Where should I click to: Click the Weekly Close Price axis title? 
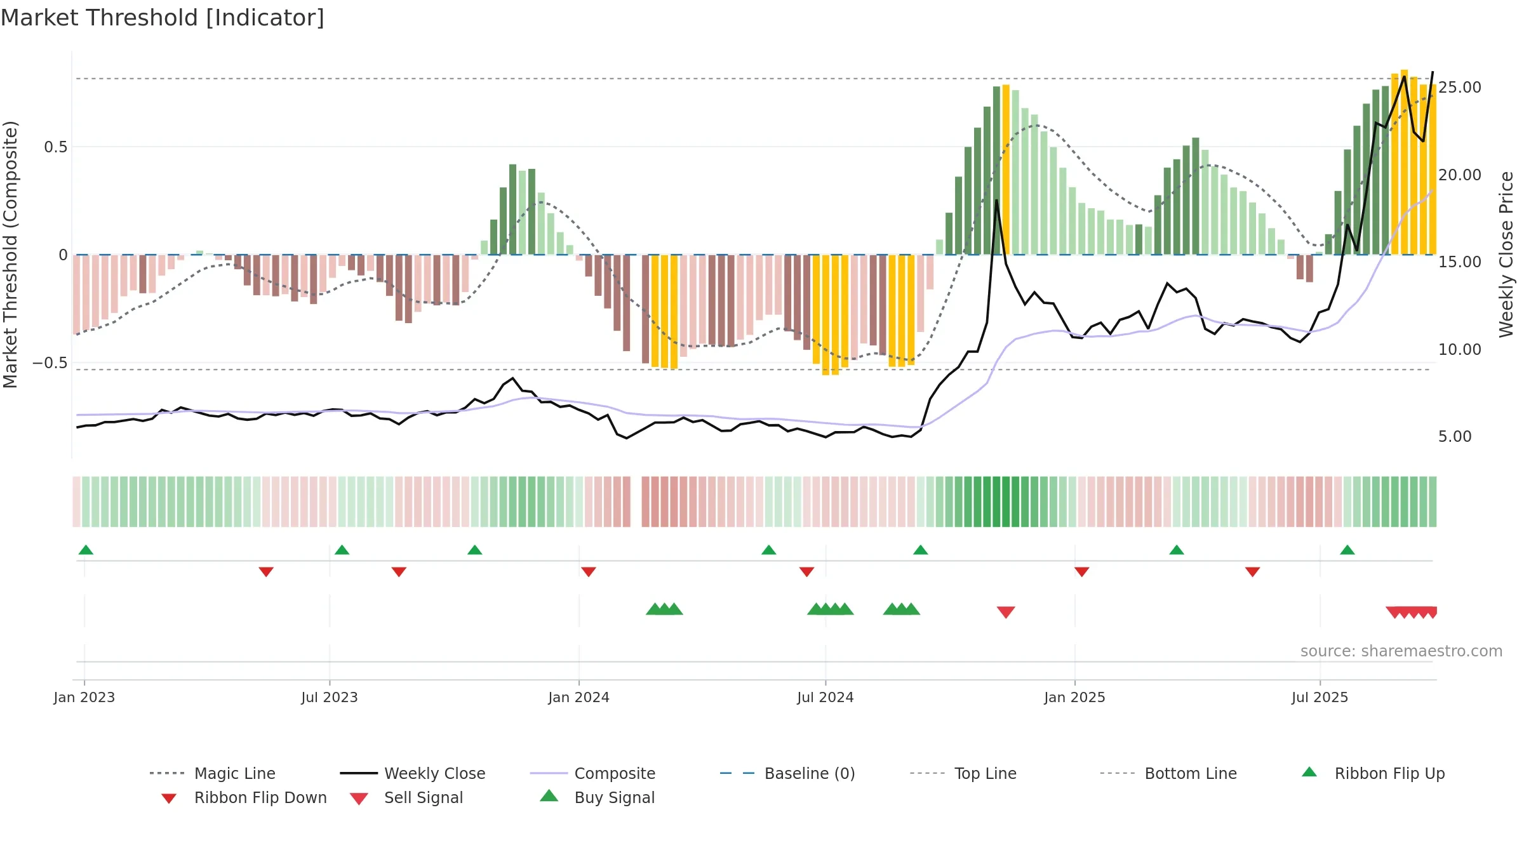coord(1506,254)
